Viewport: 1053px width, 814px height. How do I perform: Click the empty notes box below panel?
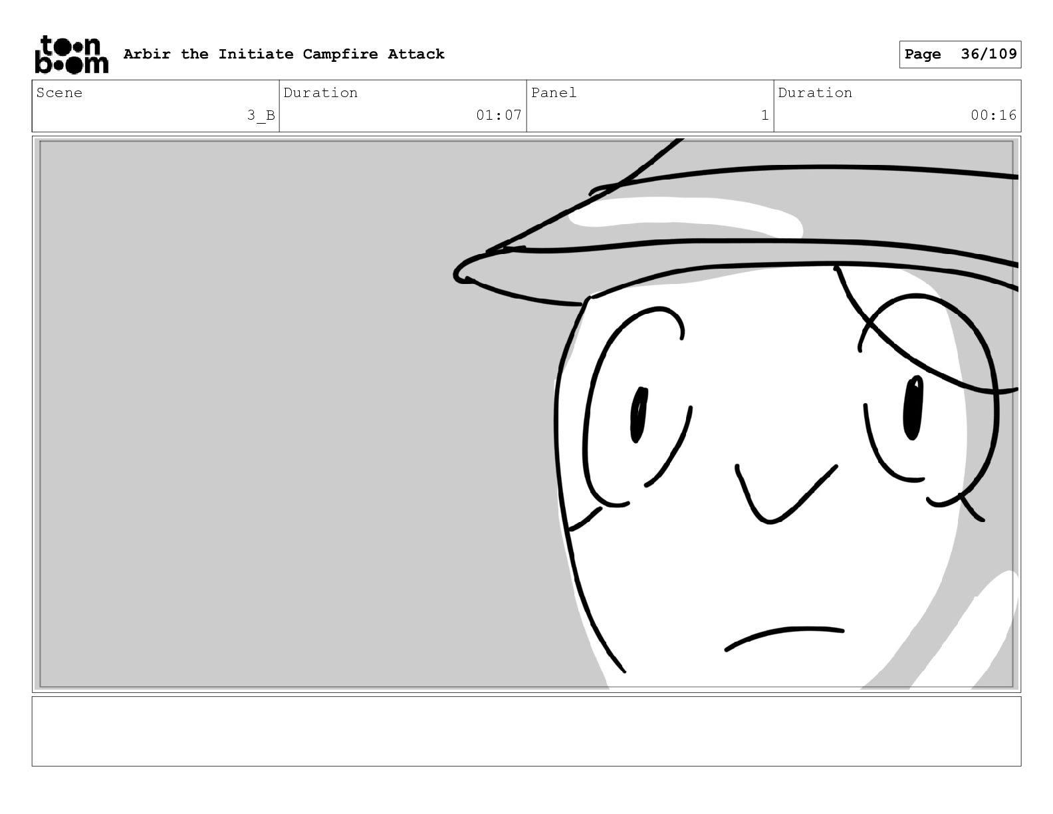526,731
